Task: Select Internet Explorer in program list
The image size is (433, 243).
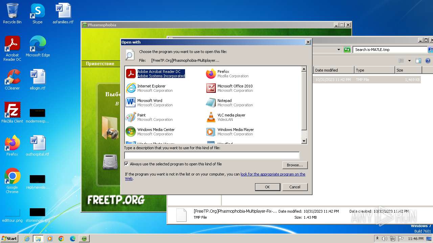Action: click(x=149, y=88)
